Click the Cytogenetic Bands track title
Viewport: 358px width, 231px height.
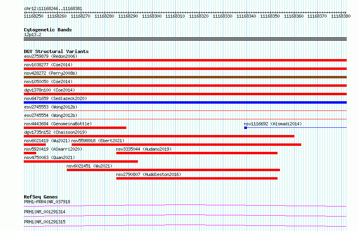click(x=48, y=30)
